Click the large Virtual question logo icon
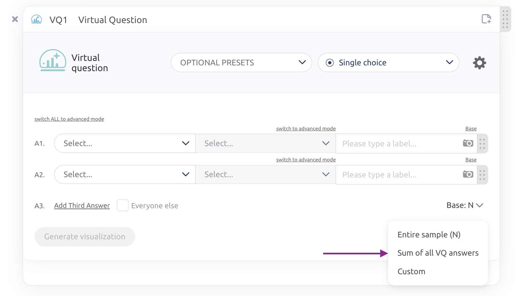The width and height of the screenshot is (517, 296). coord(53,60)
